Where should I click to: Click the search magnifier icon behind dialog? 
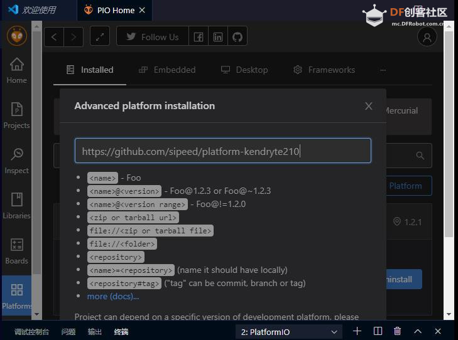[x=420, y=156]
